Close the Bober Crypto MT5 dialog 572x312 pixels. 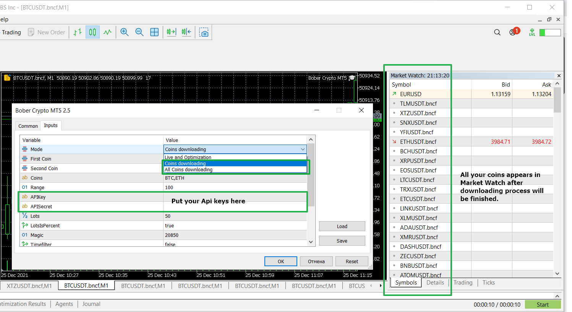(361, 110)
